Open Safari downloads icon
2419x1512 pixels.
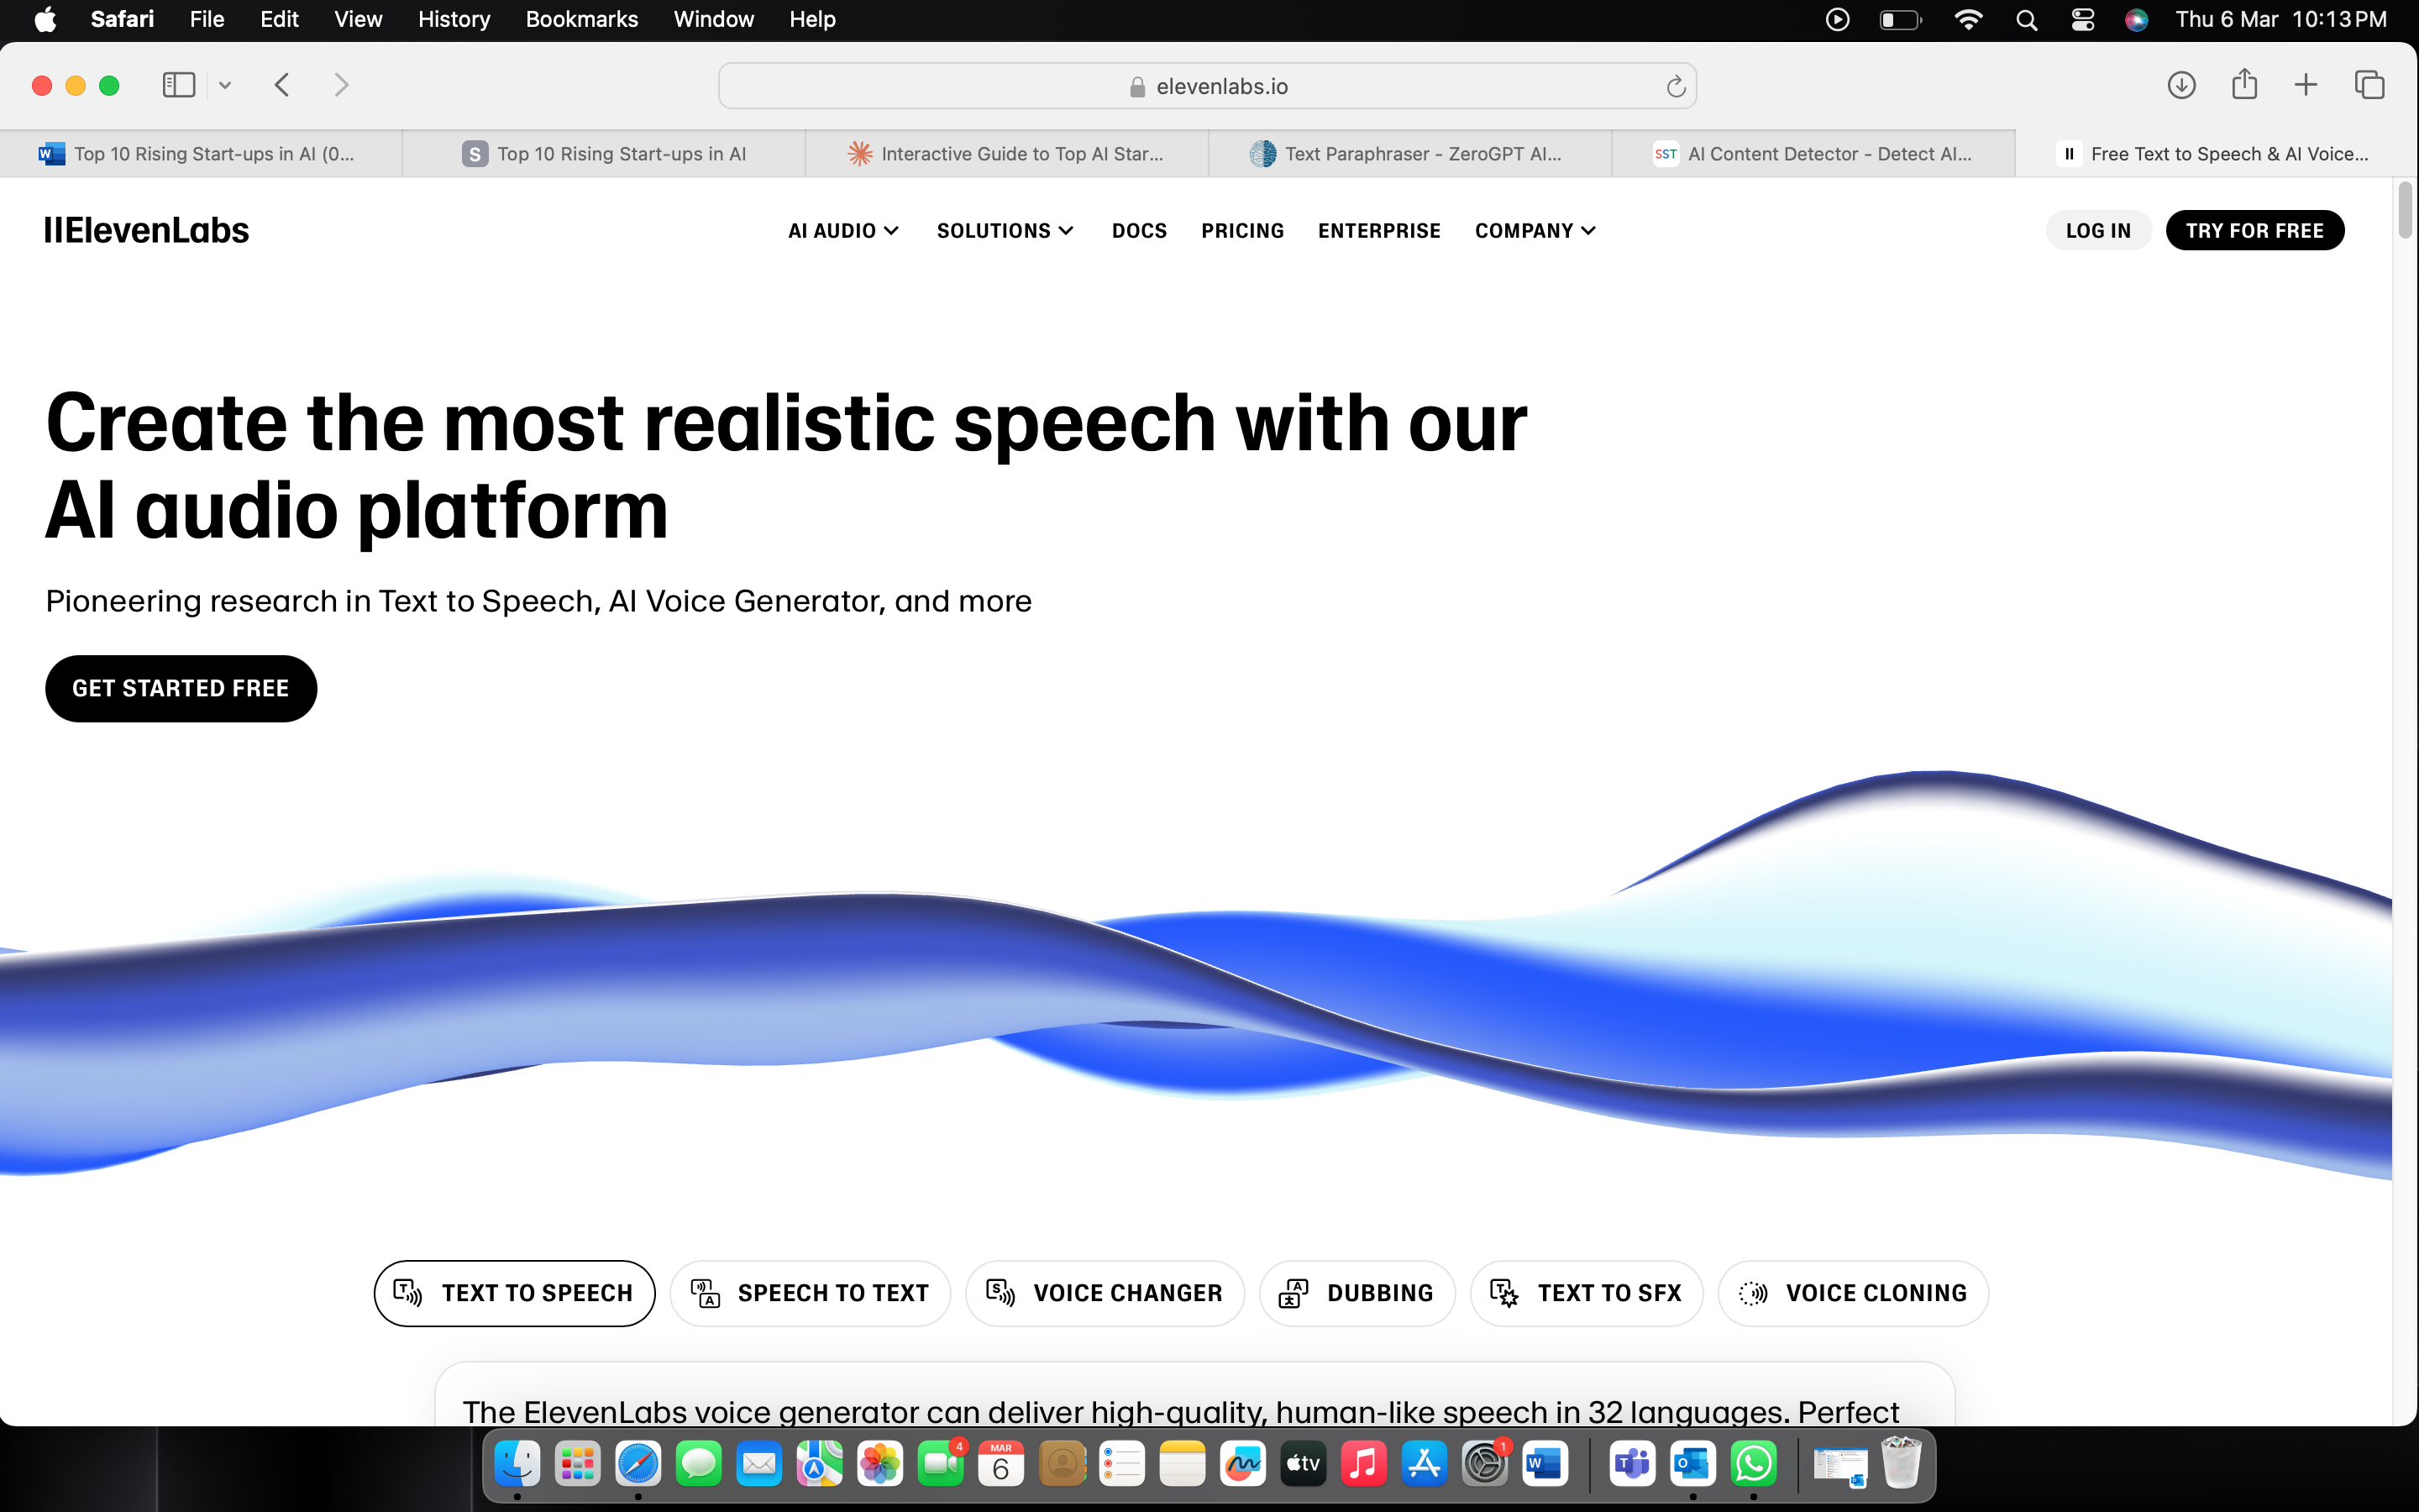[x=2181, y=85]
